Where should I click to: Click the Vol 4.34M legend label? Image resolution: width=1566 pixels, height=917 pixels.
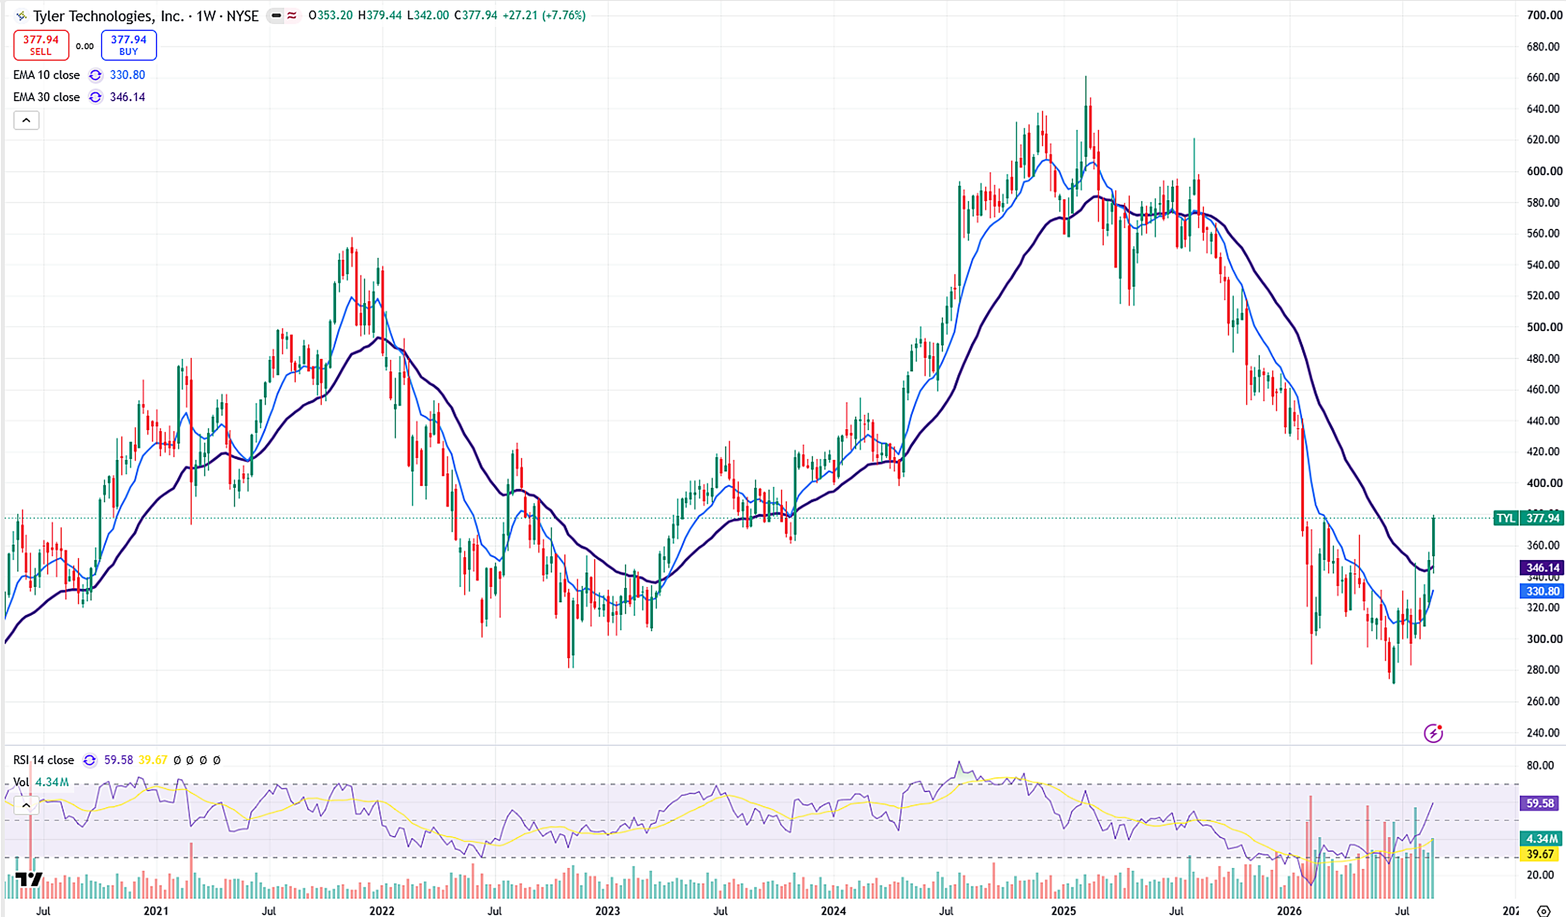(41, 782)
